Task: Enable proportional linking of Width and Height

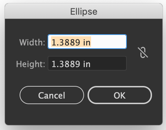Action: tap(143, 52)
